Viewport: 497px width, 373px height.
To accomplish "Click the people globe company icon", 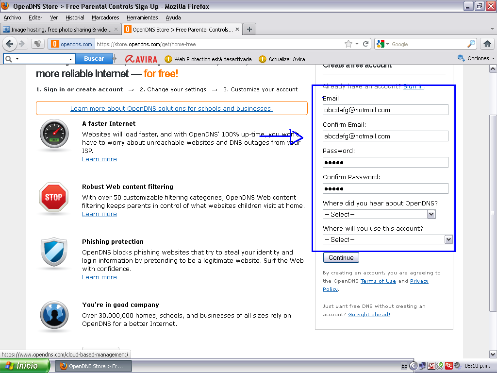I will pos(54,315).
